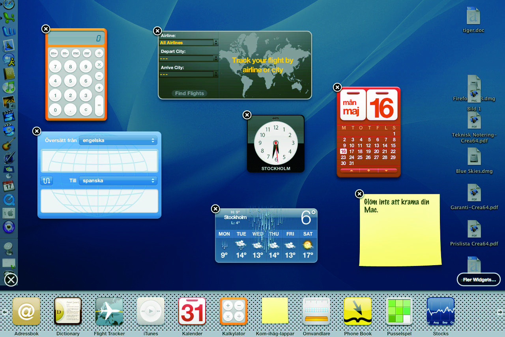Image resolution: width=505 pixels, height=337 pixels.
Task: Close the widget bar with the large X
Action: [x=11, y=280]
